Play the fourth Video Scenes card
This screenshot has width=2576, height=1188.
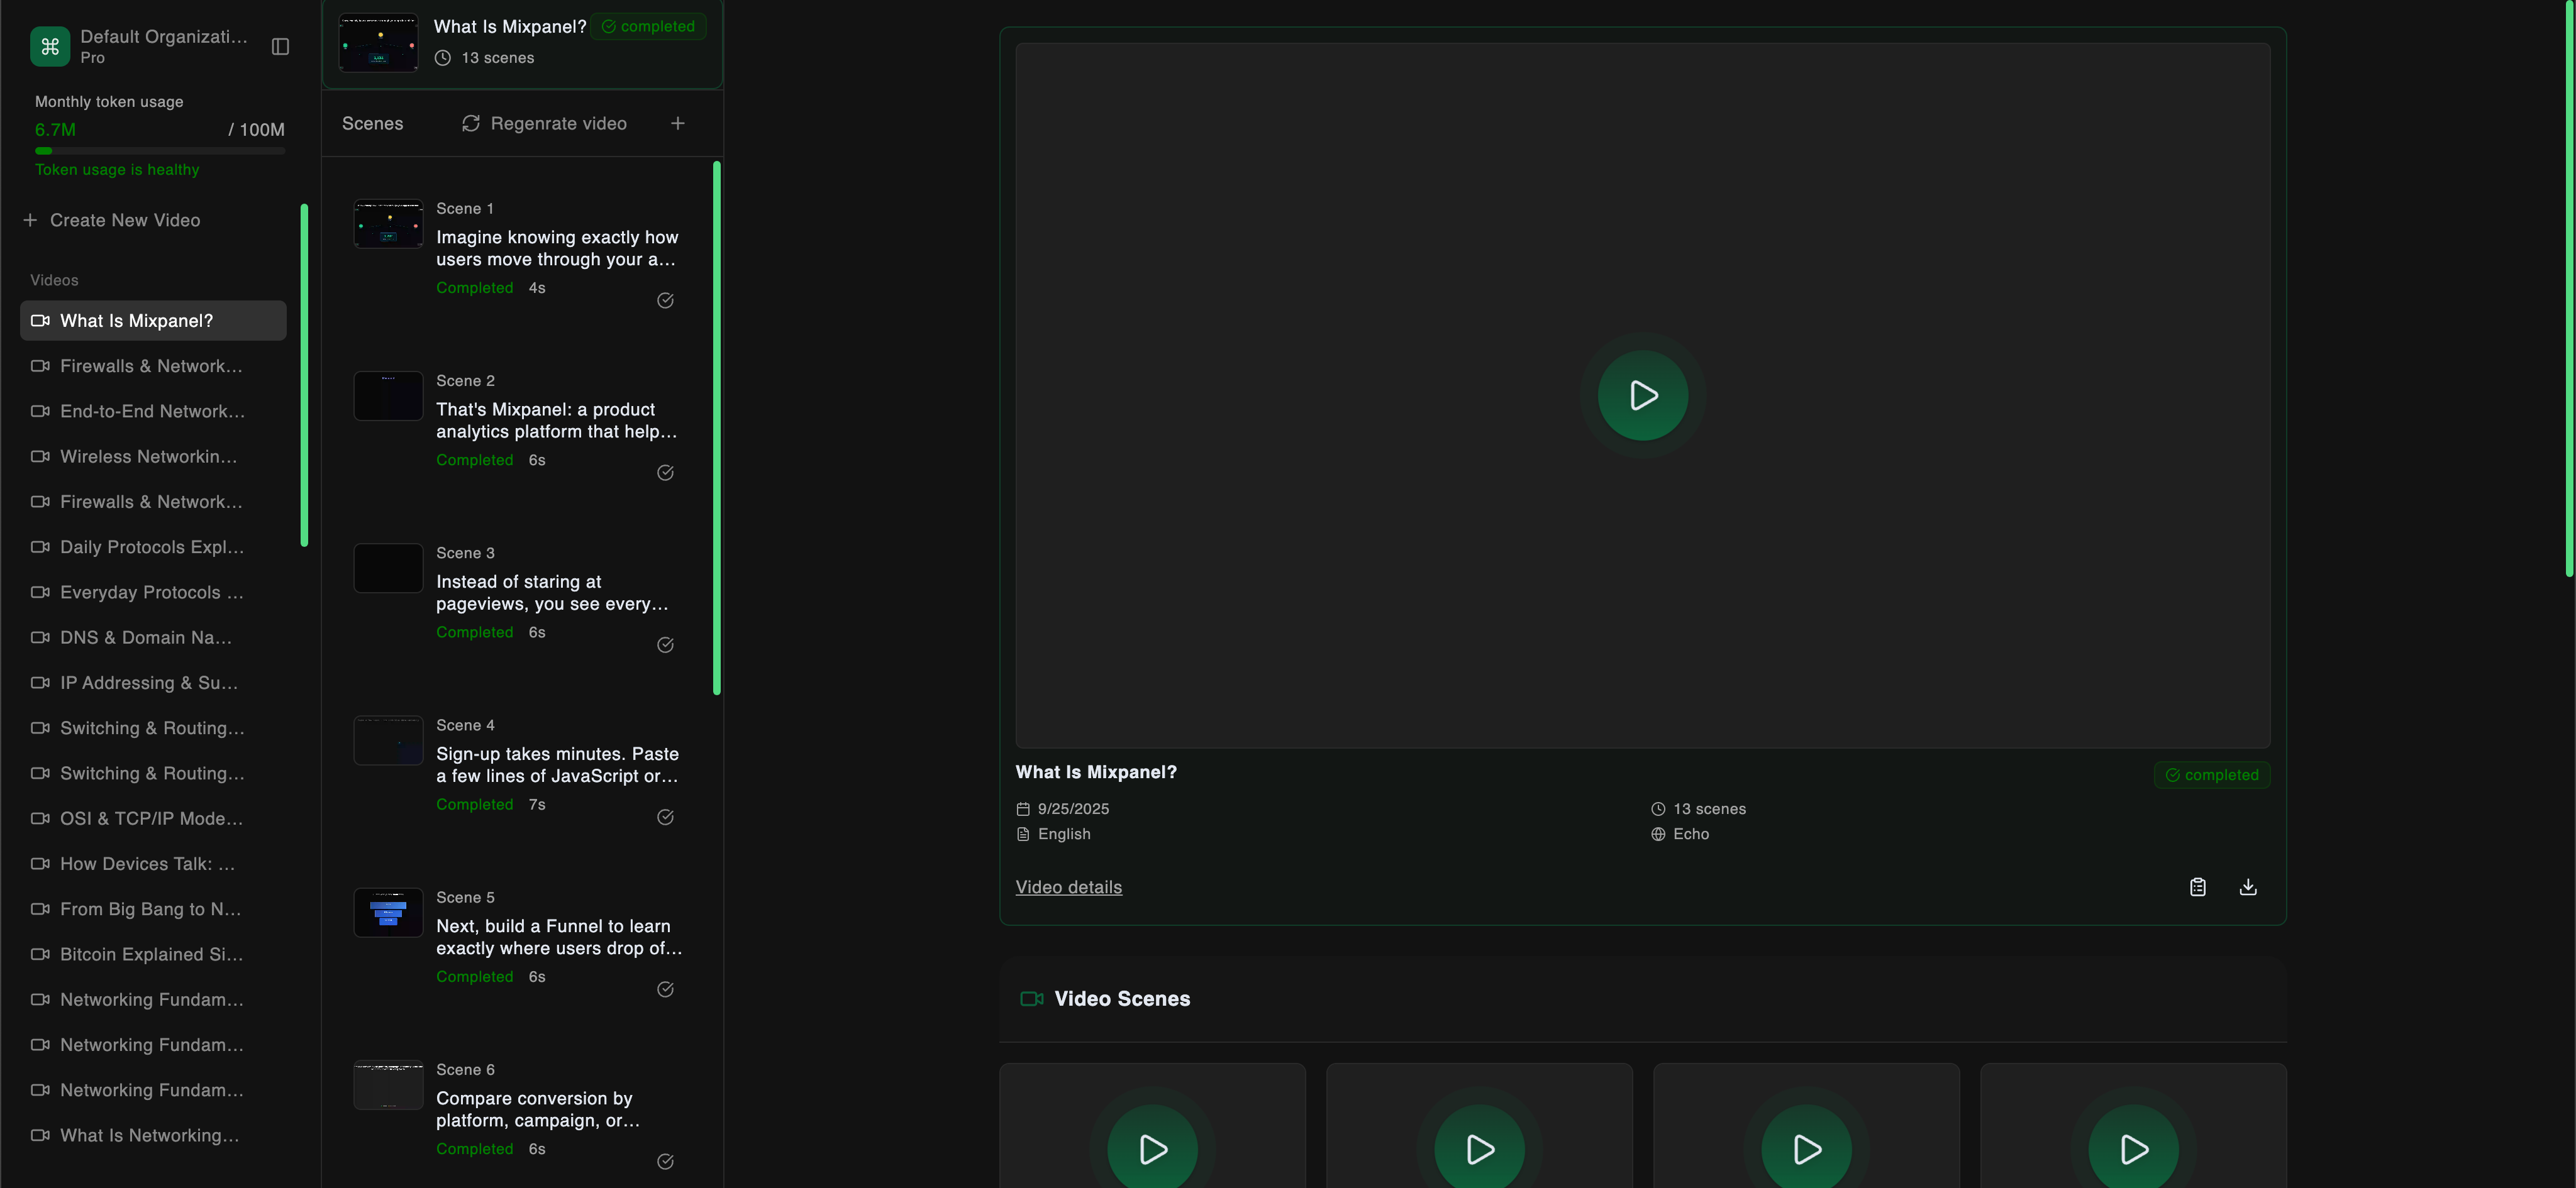(2134, 1148)
